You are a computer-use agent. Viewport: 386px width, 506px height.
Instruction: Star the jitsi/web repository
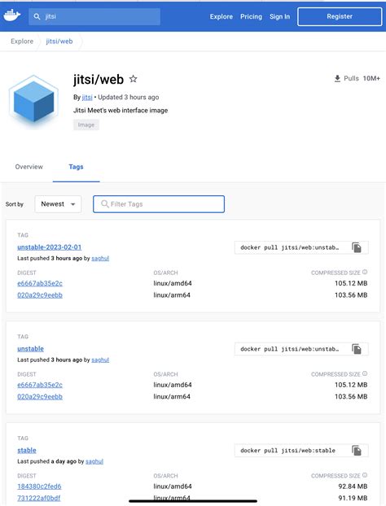(133, 79)
